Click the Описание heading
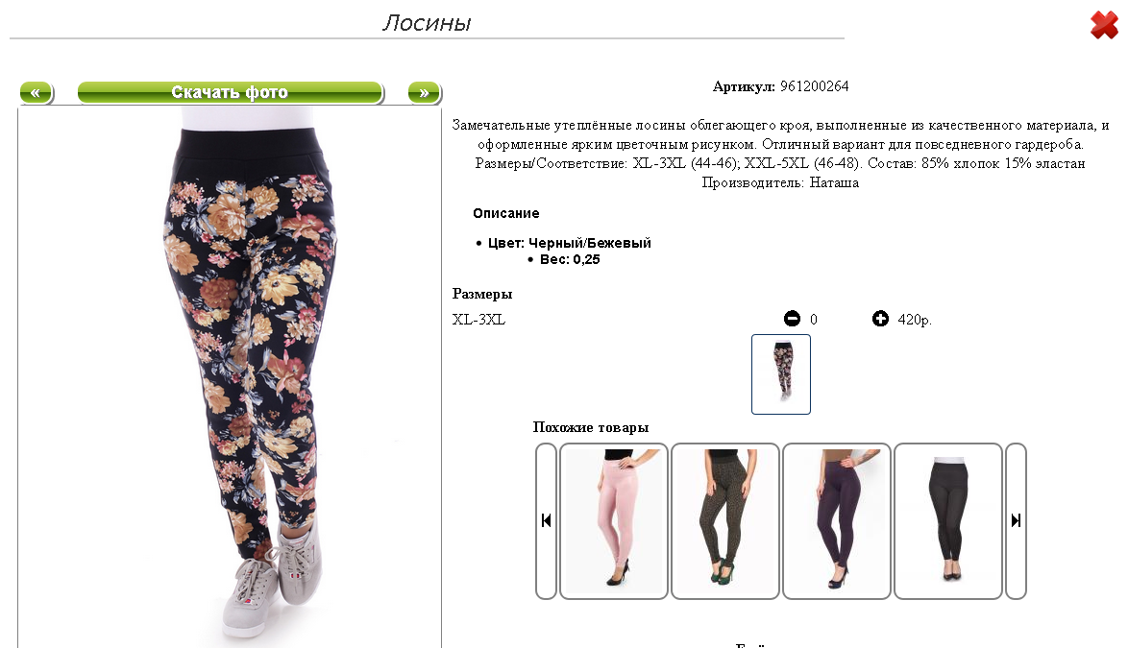Image resolution: width=1128 pixels, height=648 pixels. click(505, 213)
